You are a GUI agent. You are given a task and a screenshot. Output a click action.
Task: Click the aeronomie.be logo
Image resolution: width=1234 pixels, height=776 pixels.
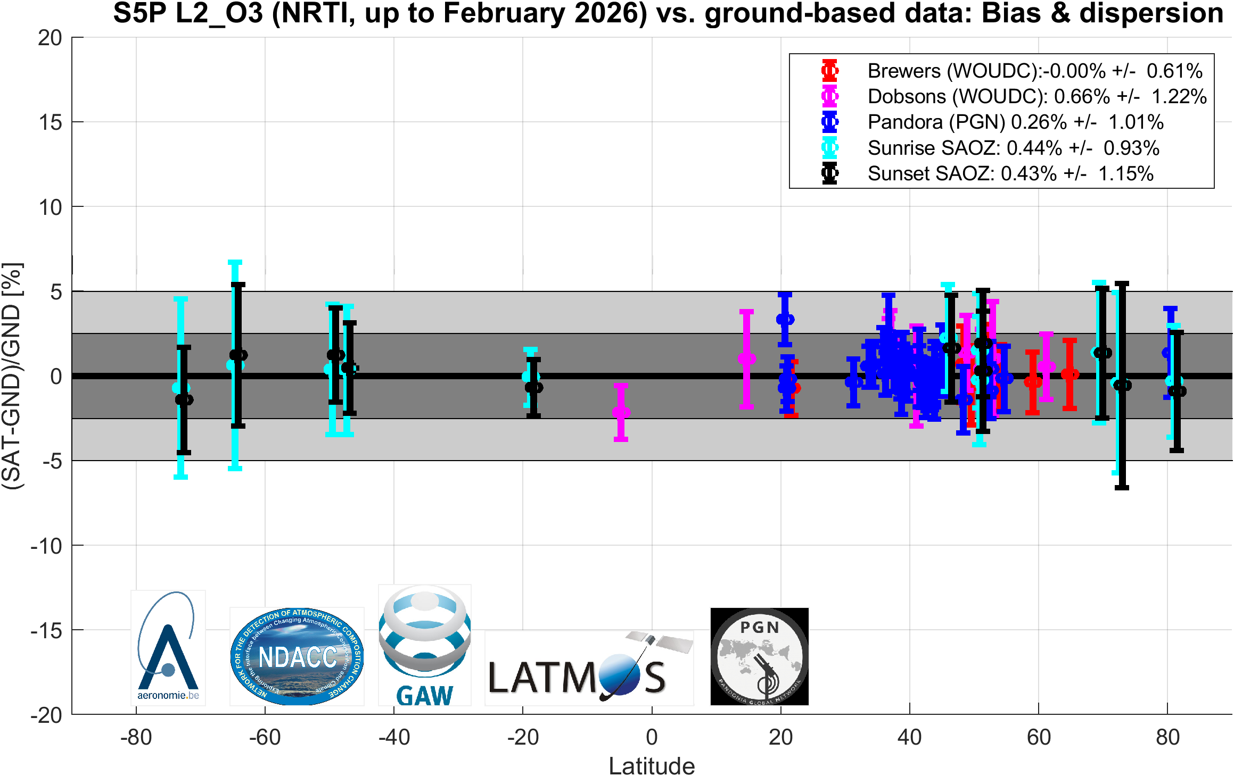click(x=168, y=648)
